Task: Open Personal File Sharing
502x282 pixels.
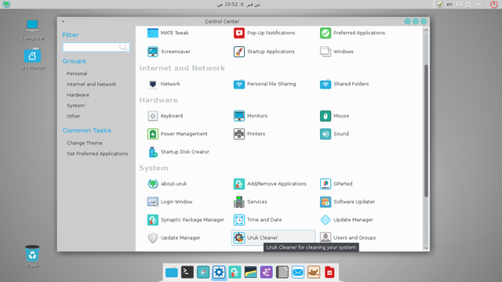Action: click(x=265, y=84)
